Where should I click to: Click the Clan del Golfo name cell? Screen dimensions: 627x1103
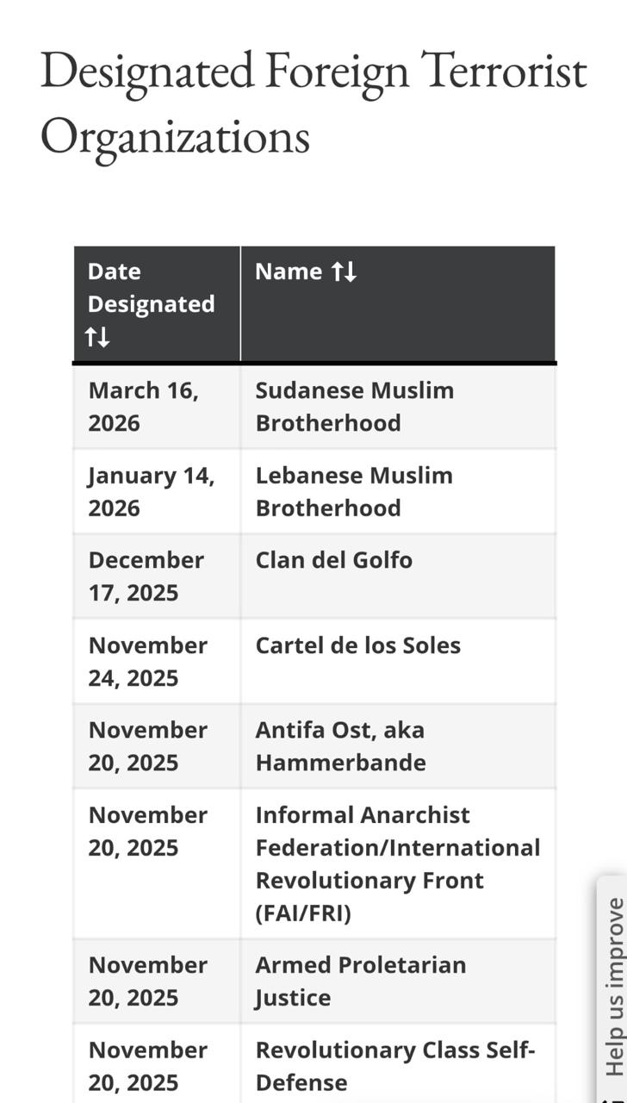tap(333, 560)
